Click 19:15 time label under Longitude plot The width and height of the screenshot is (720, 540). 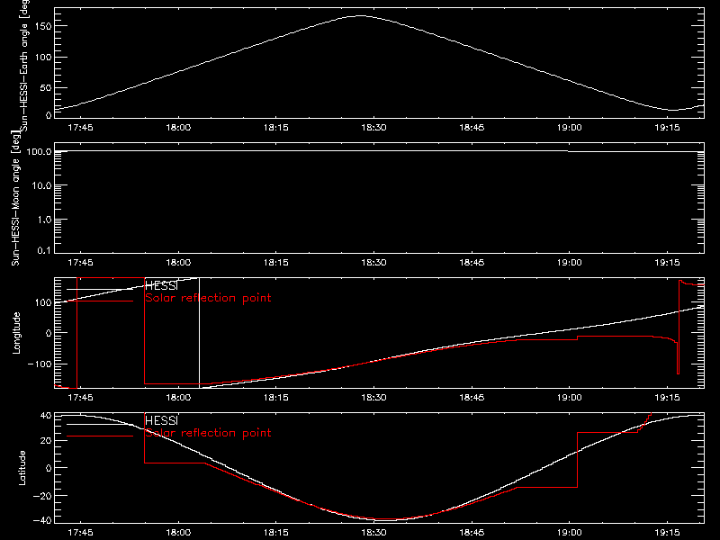[667, 398]
